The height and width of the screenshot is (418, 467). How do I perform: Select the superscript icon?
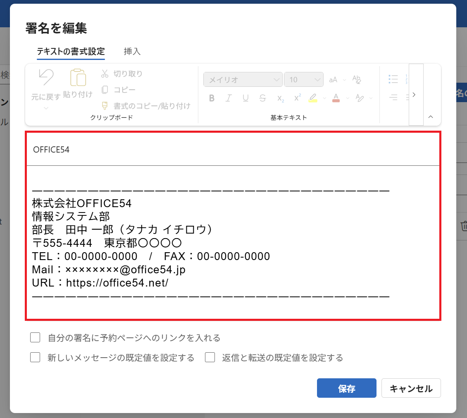pyautogui.click(x=297, y=98)
